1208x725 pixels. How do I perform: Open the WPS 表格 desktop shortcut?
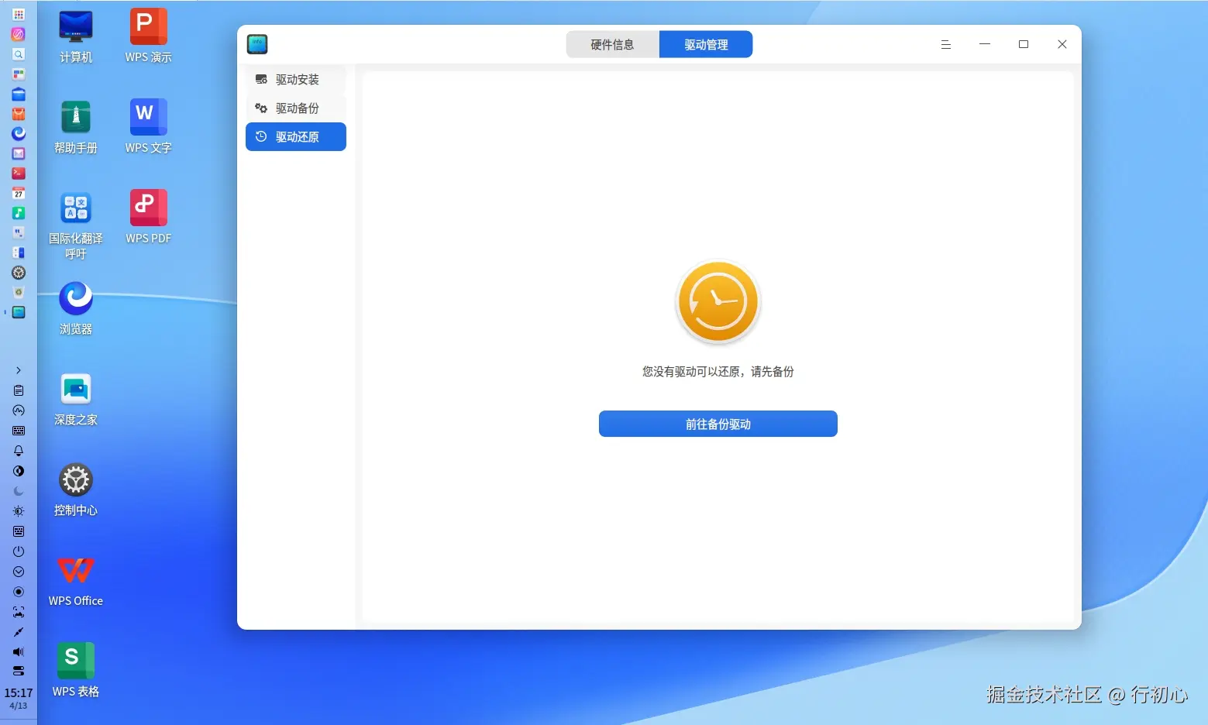[76, 671]
